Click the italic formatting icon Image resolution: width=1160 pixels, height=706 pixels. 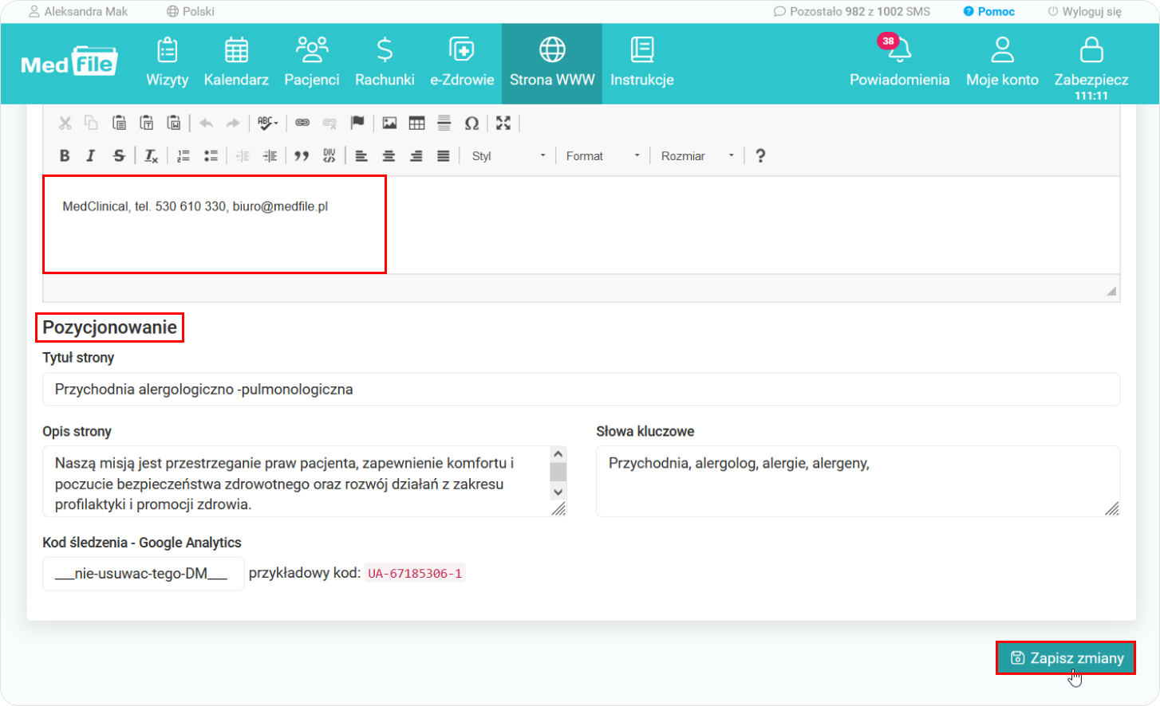coord(91,156)
